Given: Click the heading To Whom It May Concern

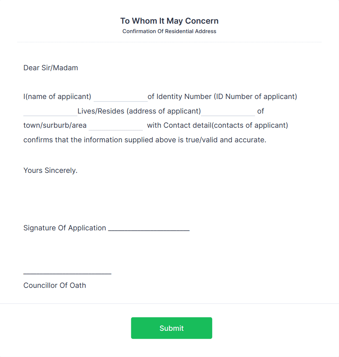Looking at the screenshot, I should point(169,21).
